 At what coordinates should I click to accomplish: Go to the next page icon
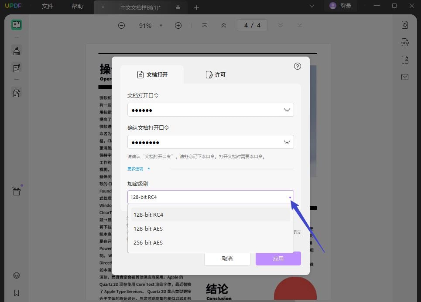coord(281,25)
